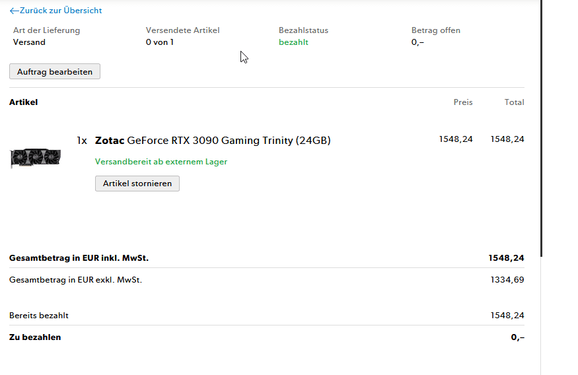Open the Zotac GeForce RTX 3090 product title
578x375 pixels.
213,140
